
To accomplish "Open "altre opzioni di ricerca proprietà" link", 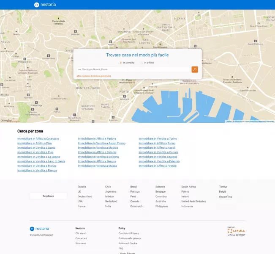I will [94, 76].
